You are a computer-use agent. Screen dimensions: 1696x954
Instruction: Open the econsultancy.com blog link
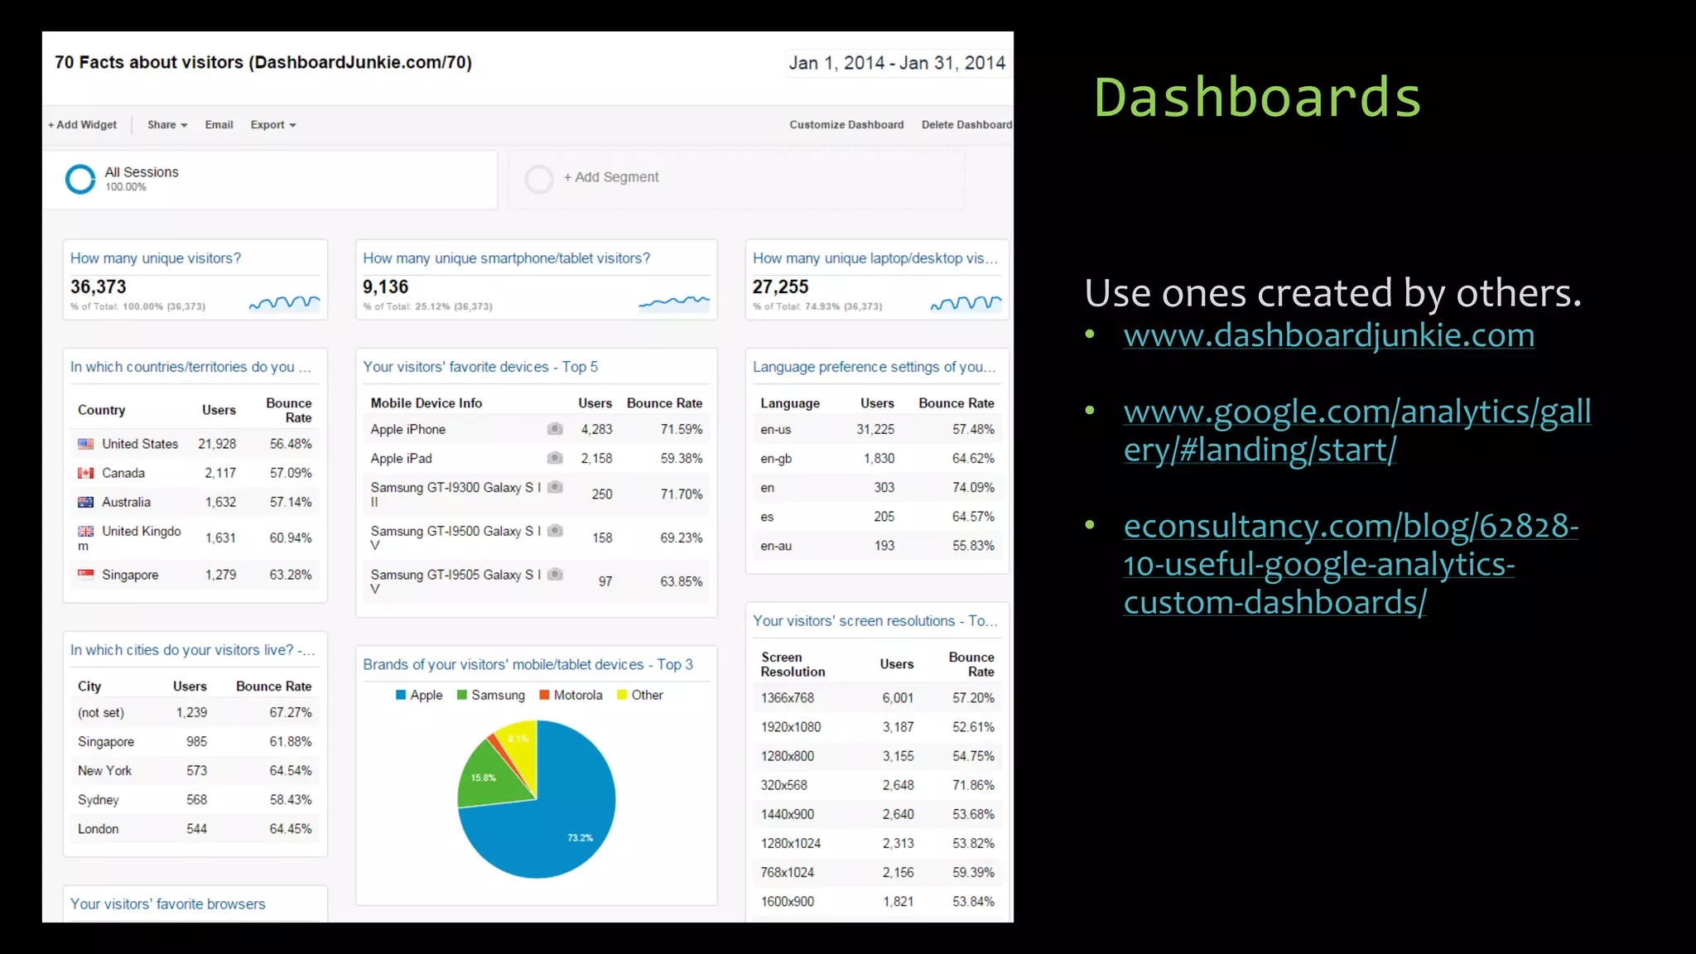pos(1351,564)
